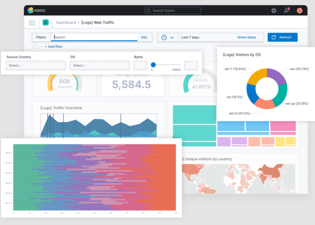Image resolution: width=315 pixels, height=225 pixels.
Task: Open the date quick menu chevron
Action: coord(172,37)
